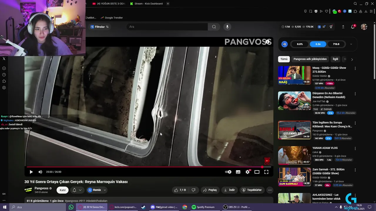Open the browser easy setup sliders icon
This screenshot has height=211, width=376.
(x=371, y=11)
